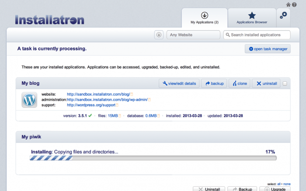Click the circular download arrow button
The width and height of the screenshot is (306, 191).
point(159,35)
